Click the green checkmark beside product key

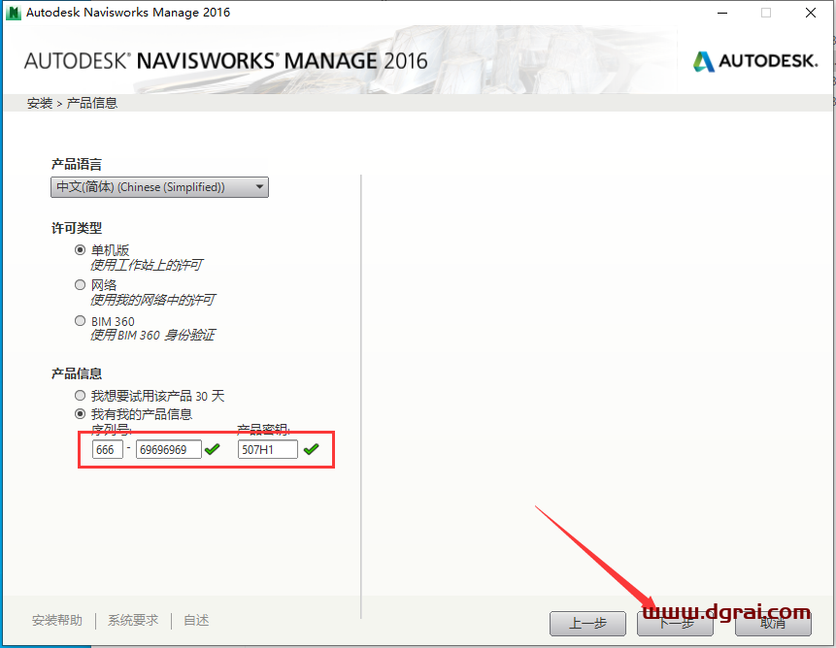pos(312,449)
